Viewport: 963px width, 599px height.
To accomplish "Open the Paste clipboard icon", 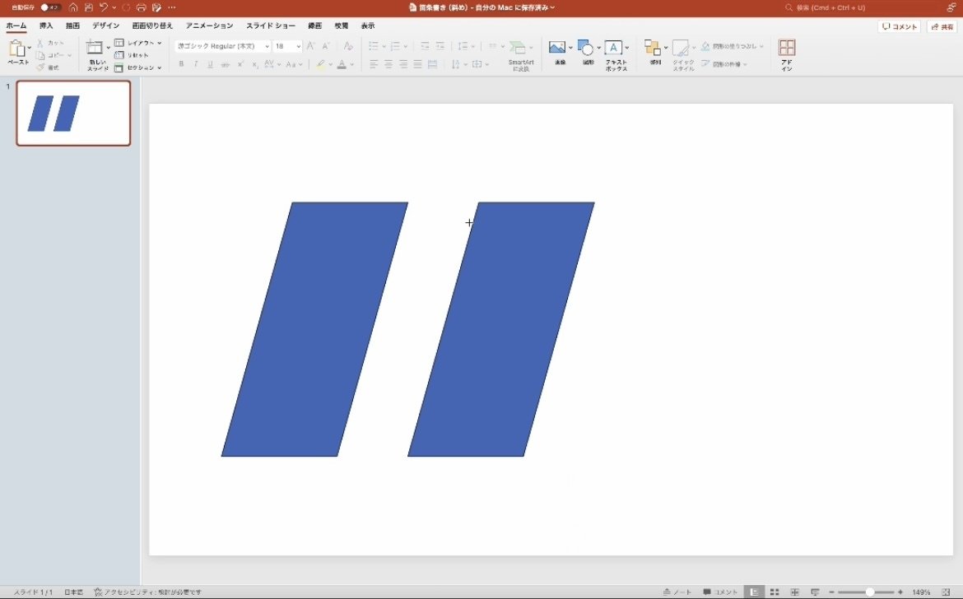I will (16, 49).
